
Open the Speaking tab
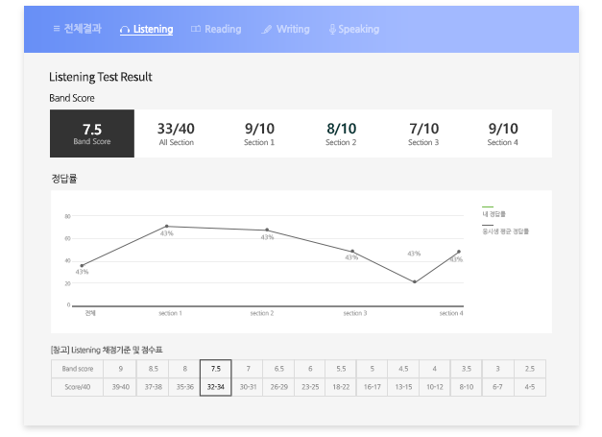coord(354,29)
